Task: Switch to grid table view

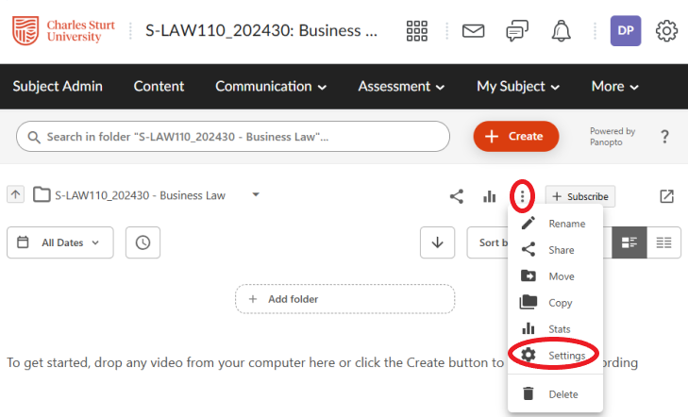Action: 663,242
